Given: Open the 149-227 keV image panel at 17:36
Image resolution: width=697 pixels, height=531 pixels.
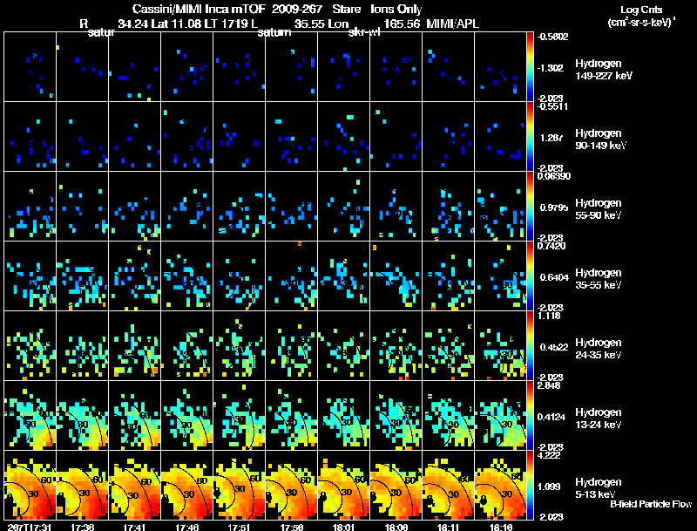Looking at the screenshot, I should coord(82,67).
